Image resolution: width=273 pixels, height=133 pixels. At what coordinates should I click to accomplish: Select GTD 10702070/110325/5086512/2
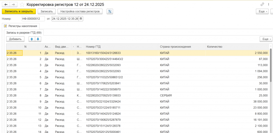pos(105,77)
